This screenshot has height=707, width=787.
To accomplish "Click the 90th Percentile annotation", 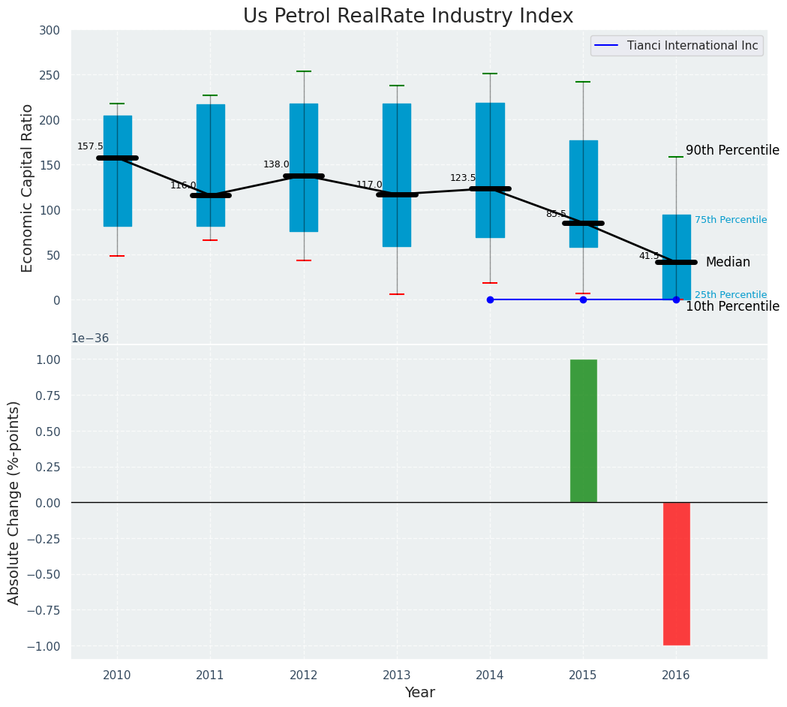I will click(x=732, y=150).
